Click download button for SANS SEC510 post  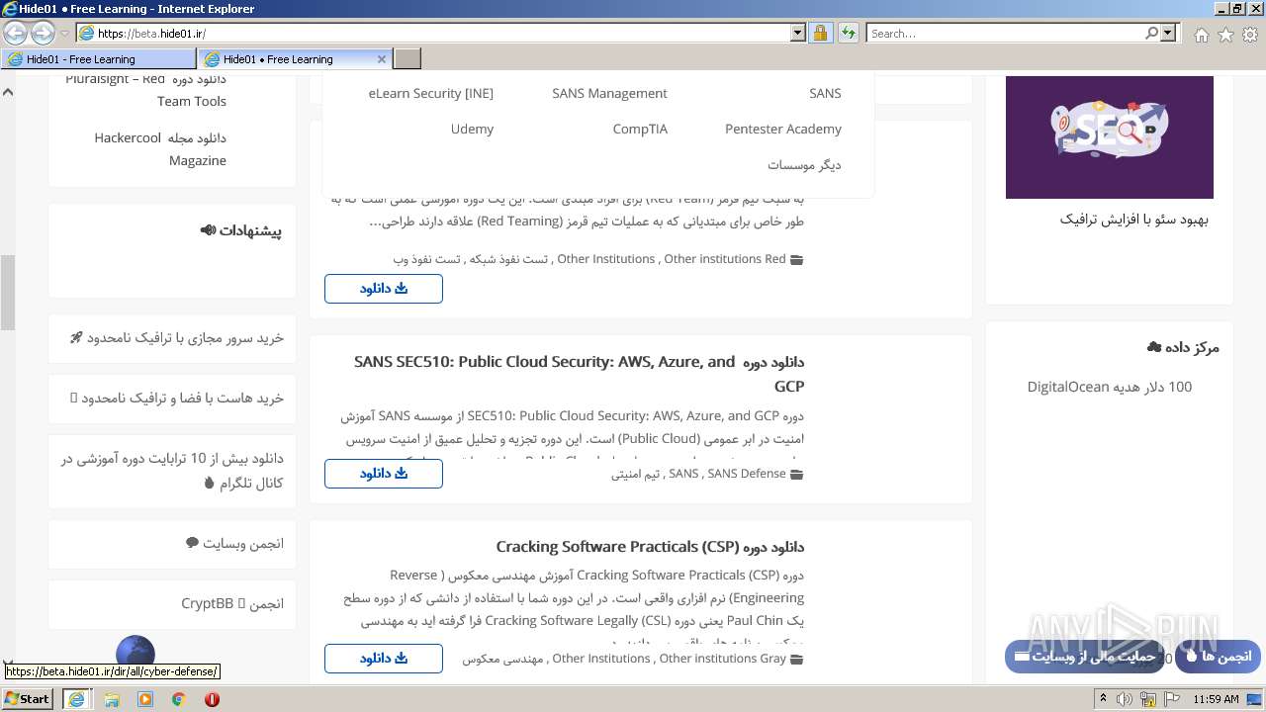point(384,474)
